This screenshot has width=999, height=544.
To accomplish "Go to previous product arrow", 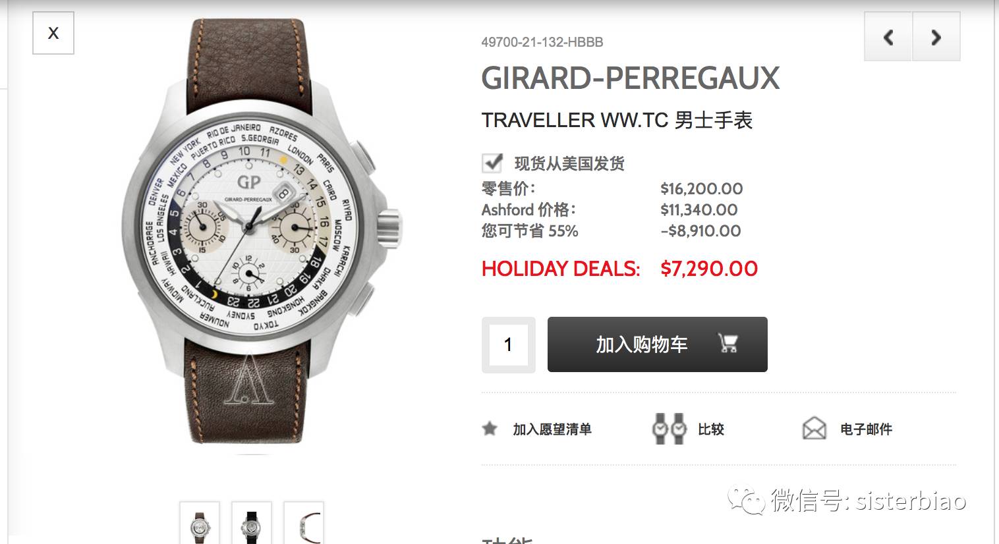I will click(888, 38).
